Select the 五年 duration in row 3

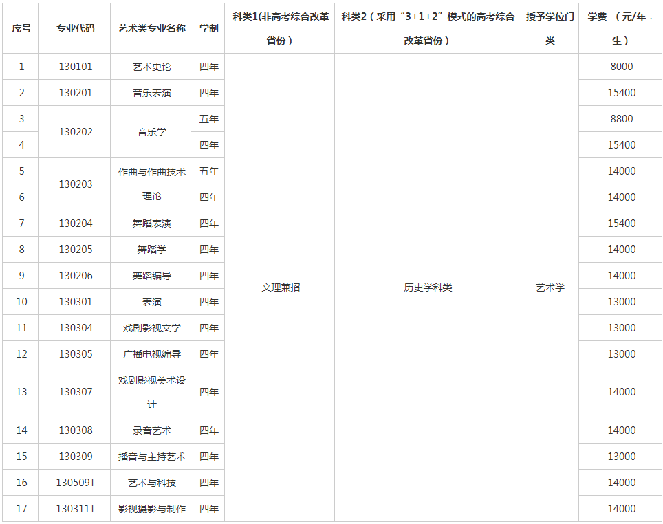pyautogui.click(x=209, y=119)
